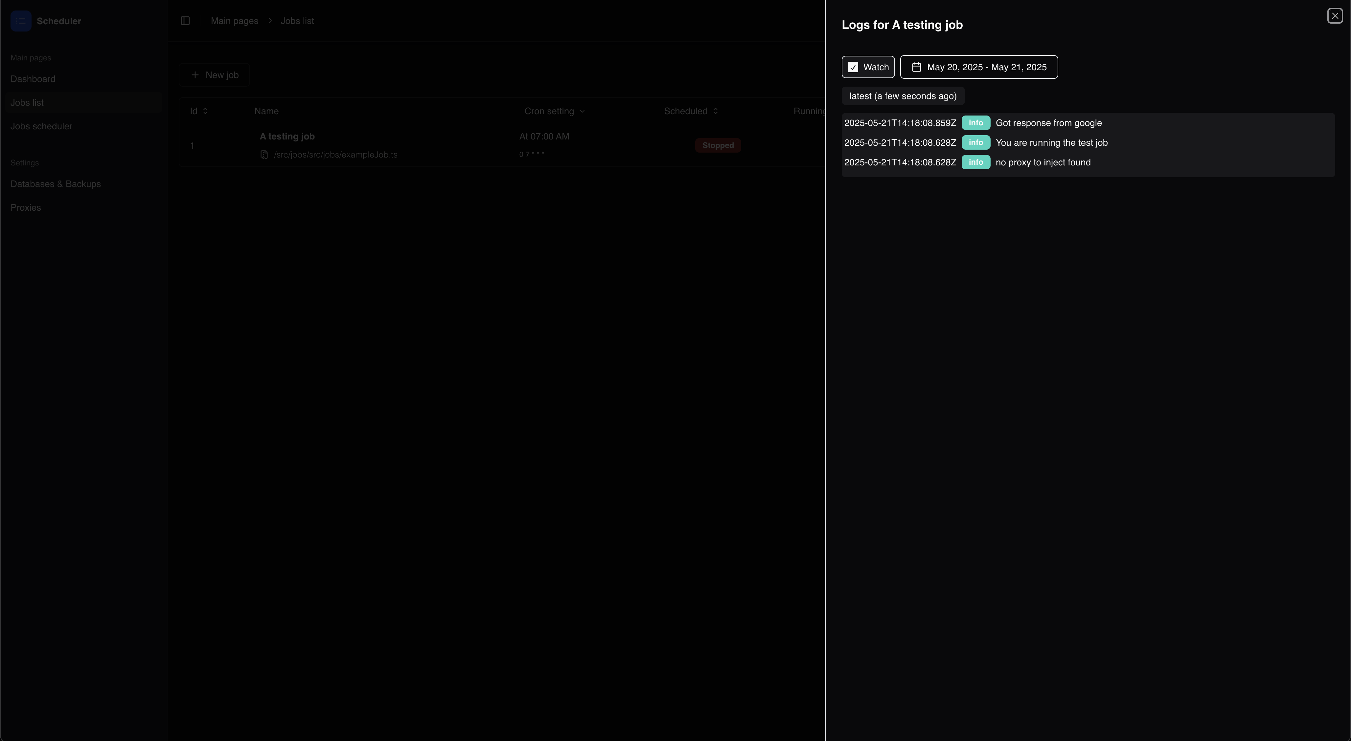Image resolution: width=1351 pixels, height=741 pixels.
Task: Click the Scheduler logo icon
Action: tap(21, 21)
